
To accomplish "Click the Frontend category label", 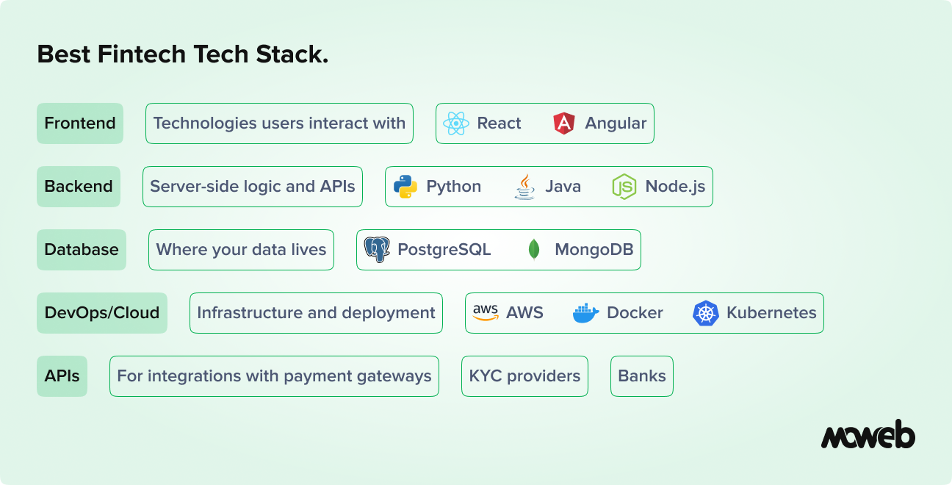I will tap(79, 123).
